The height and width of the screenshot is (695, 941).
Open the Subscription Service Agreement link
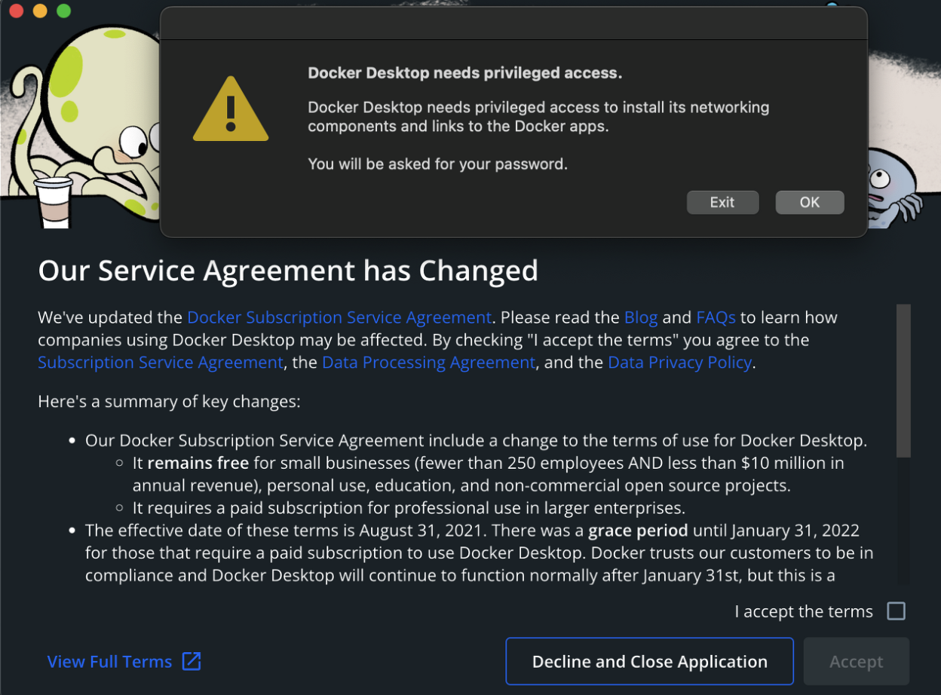click(161, 363)
